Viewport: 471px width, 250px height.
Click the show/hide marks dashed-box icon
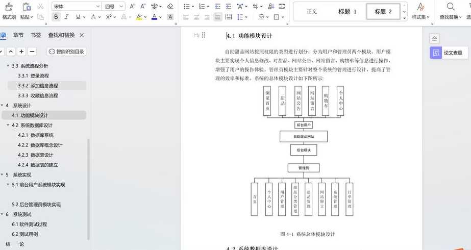pyautogui.click(x=282, y=6)
